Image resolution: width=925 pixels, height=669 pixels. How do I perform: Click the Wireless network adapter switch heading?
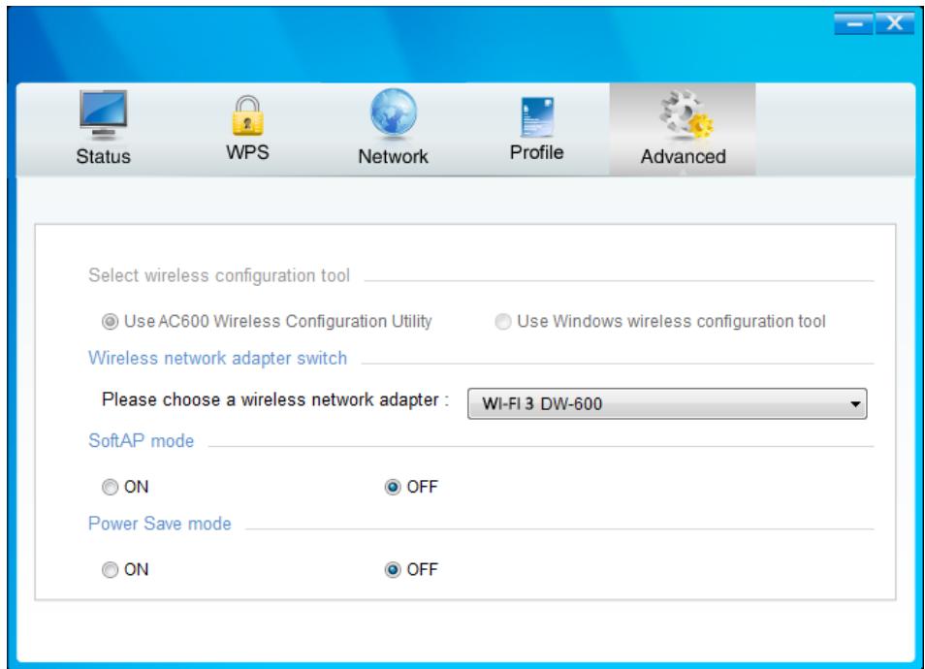pos(218,358)
